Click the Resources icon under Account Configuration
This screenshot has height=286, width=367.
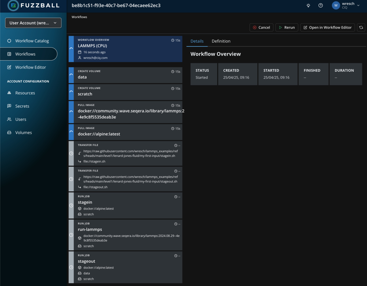click(9, 93)
